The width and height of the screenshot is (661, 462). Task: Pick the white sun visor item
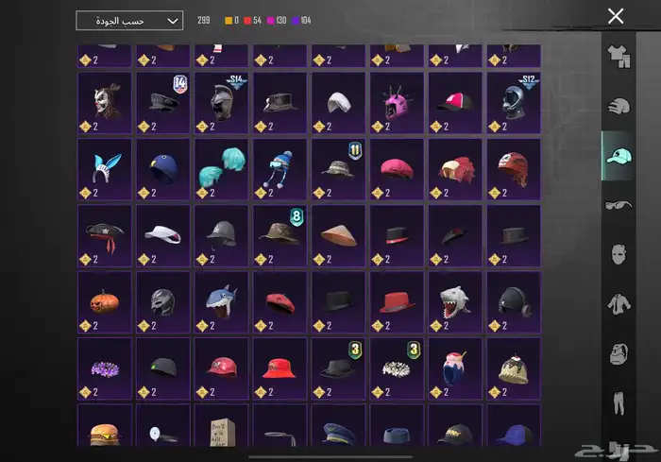pos(163,235)
